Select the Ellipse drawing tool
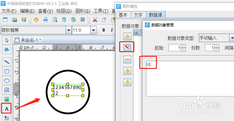The width and height of the screenshot is (234, 121). [x=7, y=81]
